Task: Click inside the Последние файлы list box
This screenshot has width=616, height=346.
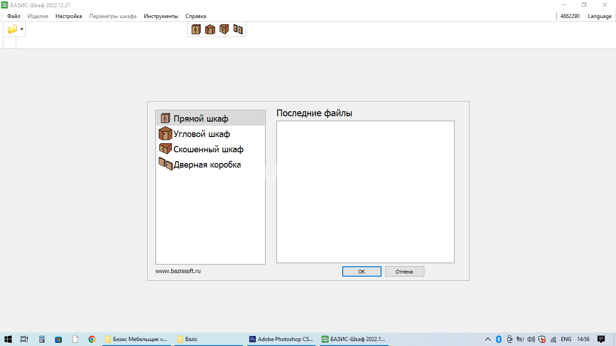Action: pyautogui.click(x=365, y=191)
